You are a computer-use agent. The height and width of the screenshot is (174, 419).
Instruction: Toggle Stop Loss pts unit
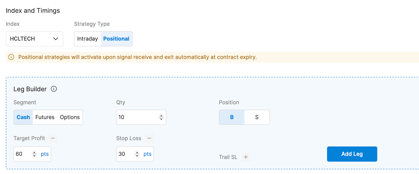pos(147,154)
